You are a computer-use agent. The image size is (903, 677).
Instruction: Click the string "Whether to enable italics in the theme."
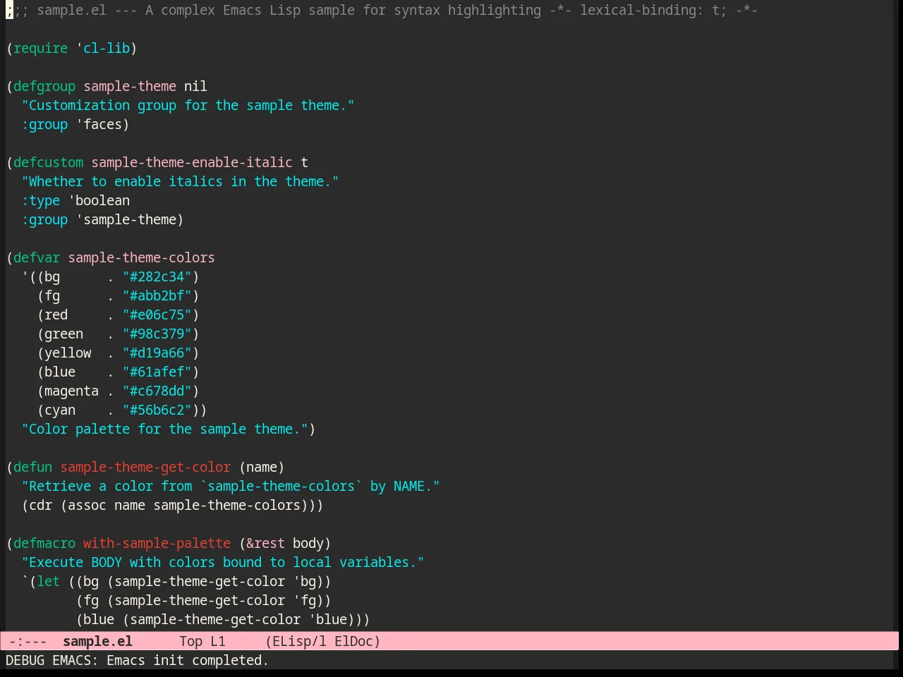180,181
